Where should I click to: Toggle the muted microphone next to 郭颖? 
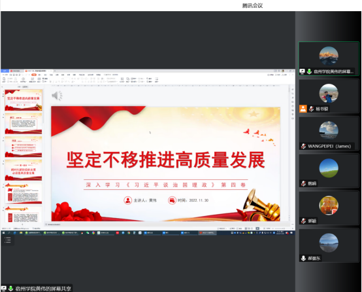pyautogui.click(x=303, y=221)
